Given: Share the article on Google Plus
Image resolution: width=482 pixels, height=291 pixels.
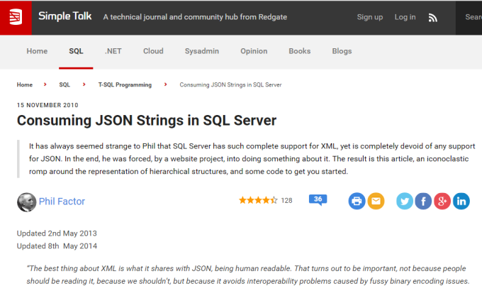Looking at the screenshot, I should coord(442,201).
